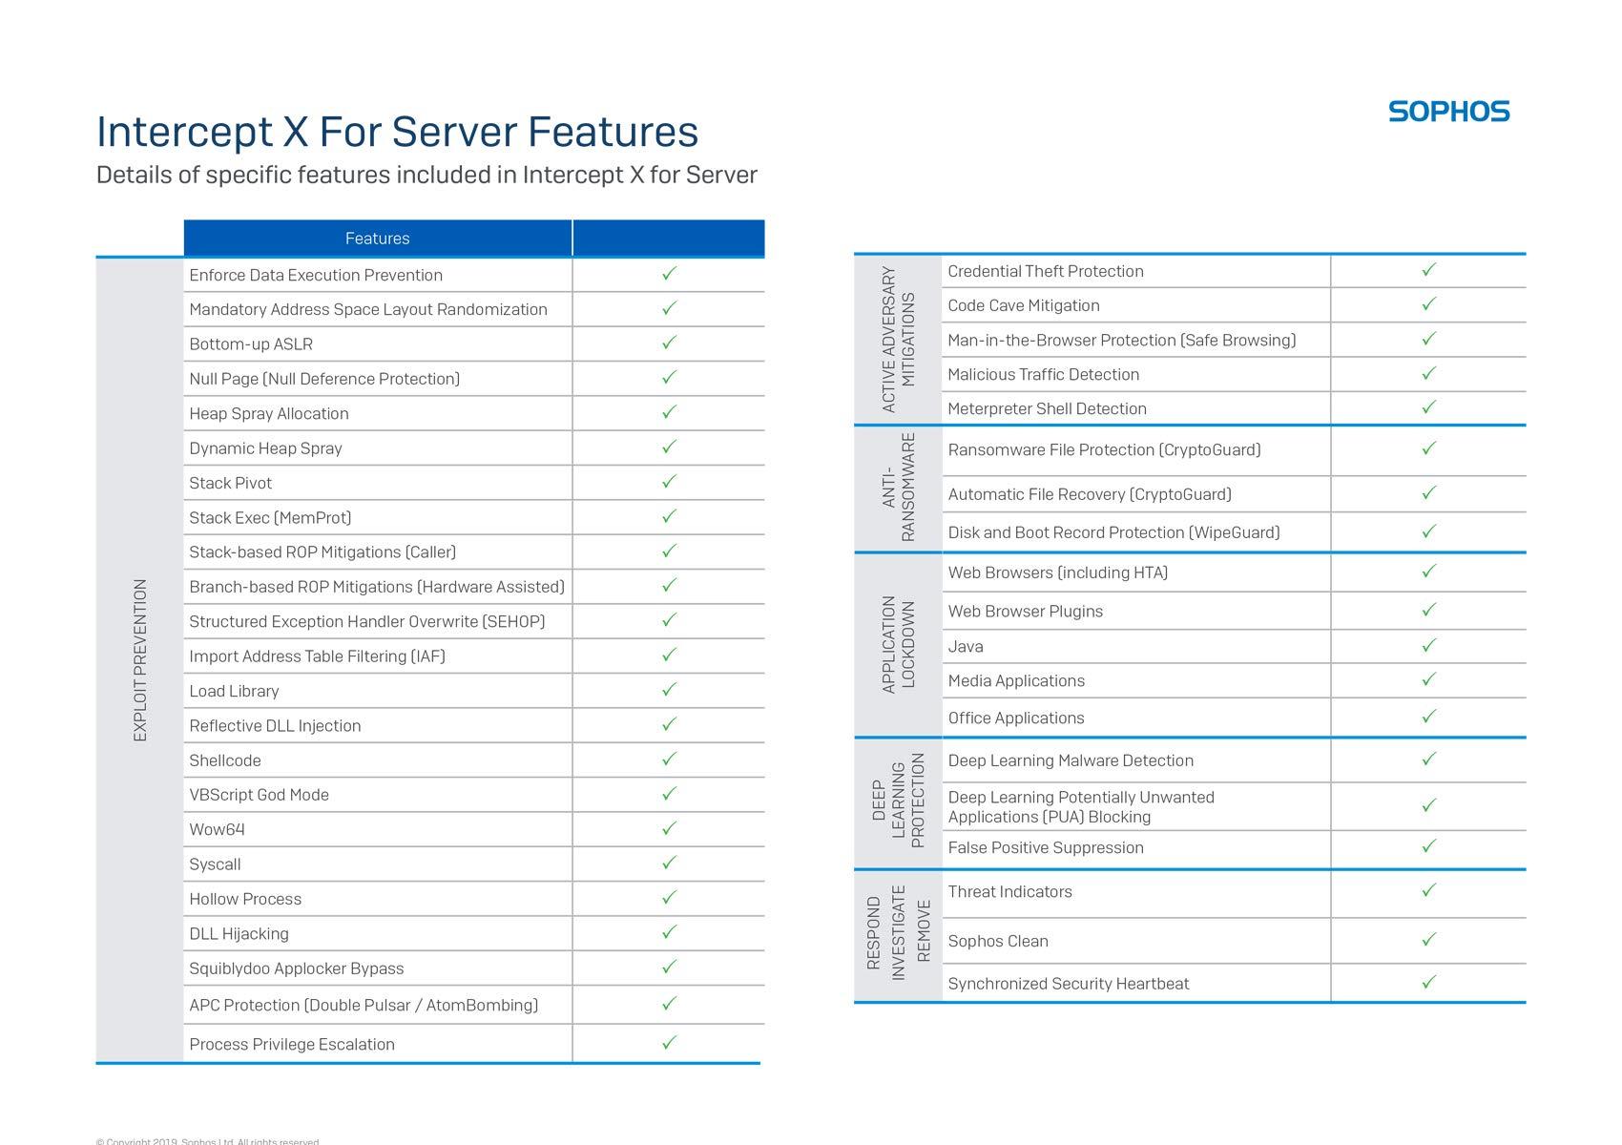The width and height of the screenshot is (1622, 1145).
Task: Click the checkmark next to Java under Application Lockdown
Action: (x=1427, y=645)
